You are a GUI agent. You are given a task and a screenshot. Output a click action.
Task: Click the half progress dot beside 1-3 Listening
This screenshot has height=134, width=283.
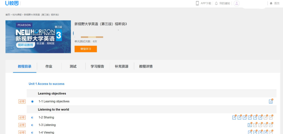(x=32, y=125)
